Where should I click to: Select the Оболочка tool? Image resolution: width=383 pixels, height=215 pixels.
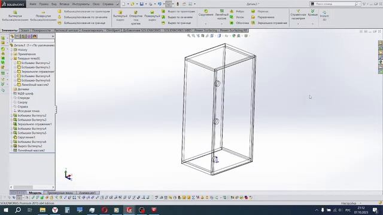(x=239, y=23)
